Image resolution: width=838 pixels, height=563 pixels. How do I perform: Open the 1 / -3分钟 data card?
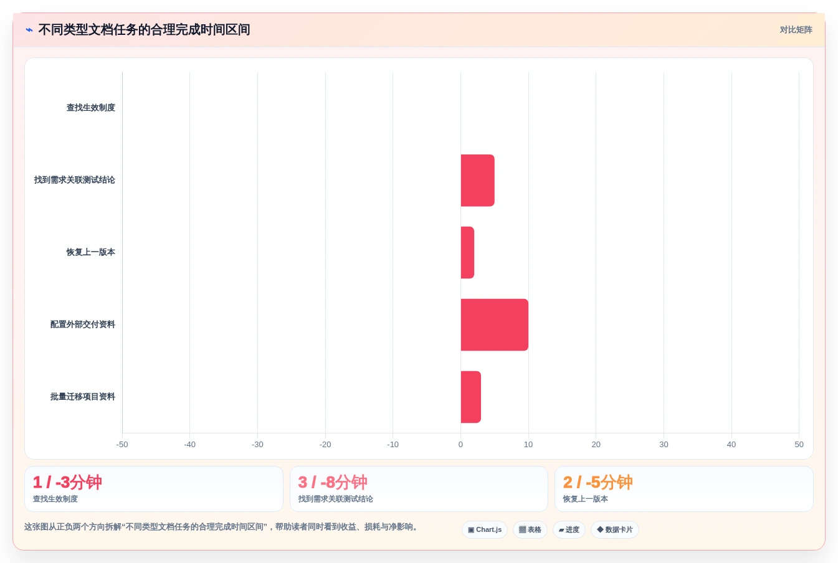[x=154, y=489]
